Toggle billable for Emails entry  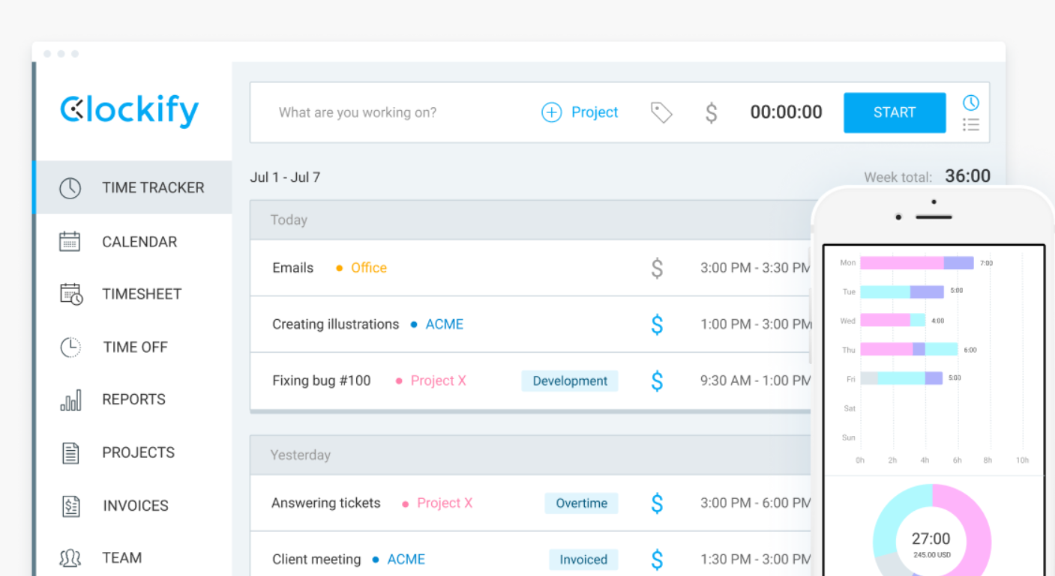657,268
